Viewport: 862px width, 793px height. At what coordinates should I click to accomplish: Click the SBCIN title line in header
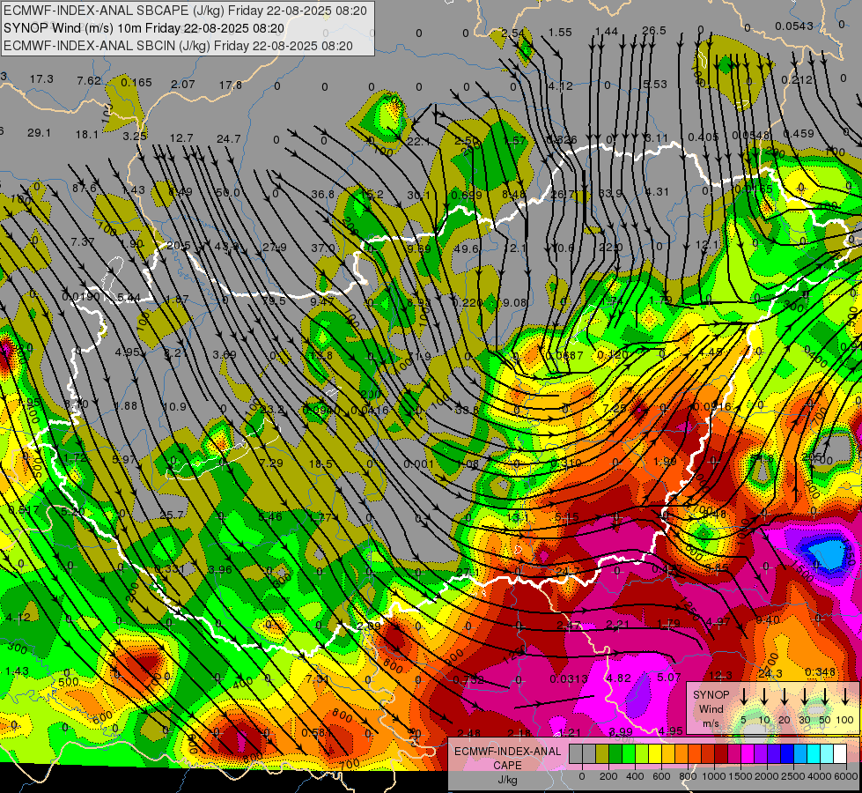pyautogui.click(x=178, y=46)
